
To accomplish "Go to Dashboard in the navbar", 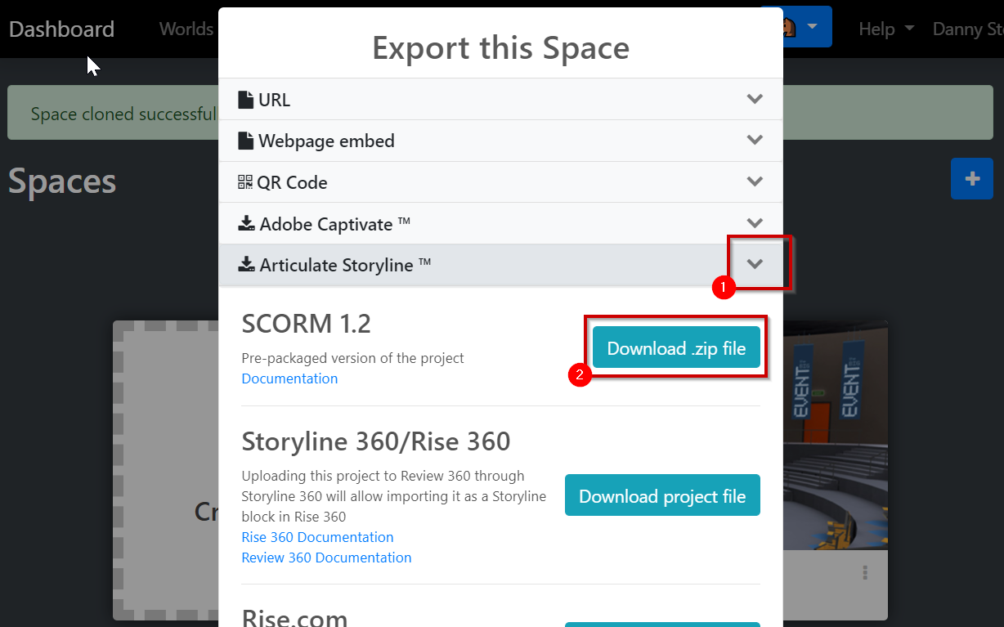I will tap(61, 29).
